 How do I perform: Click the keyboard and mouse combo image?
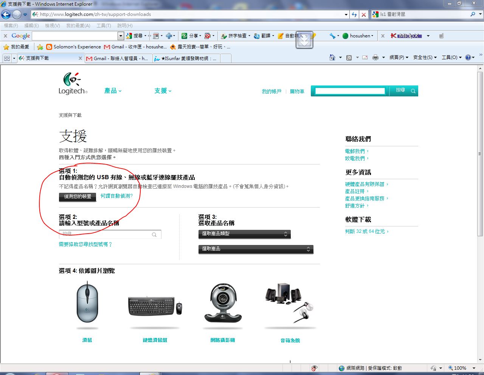(155, 306)
